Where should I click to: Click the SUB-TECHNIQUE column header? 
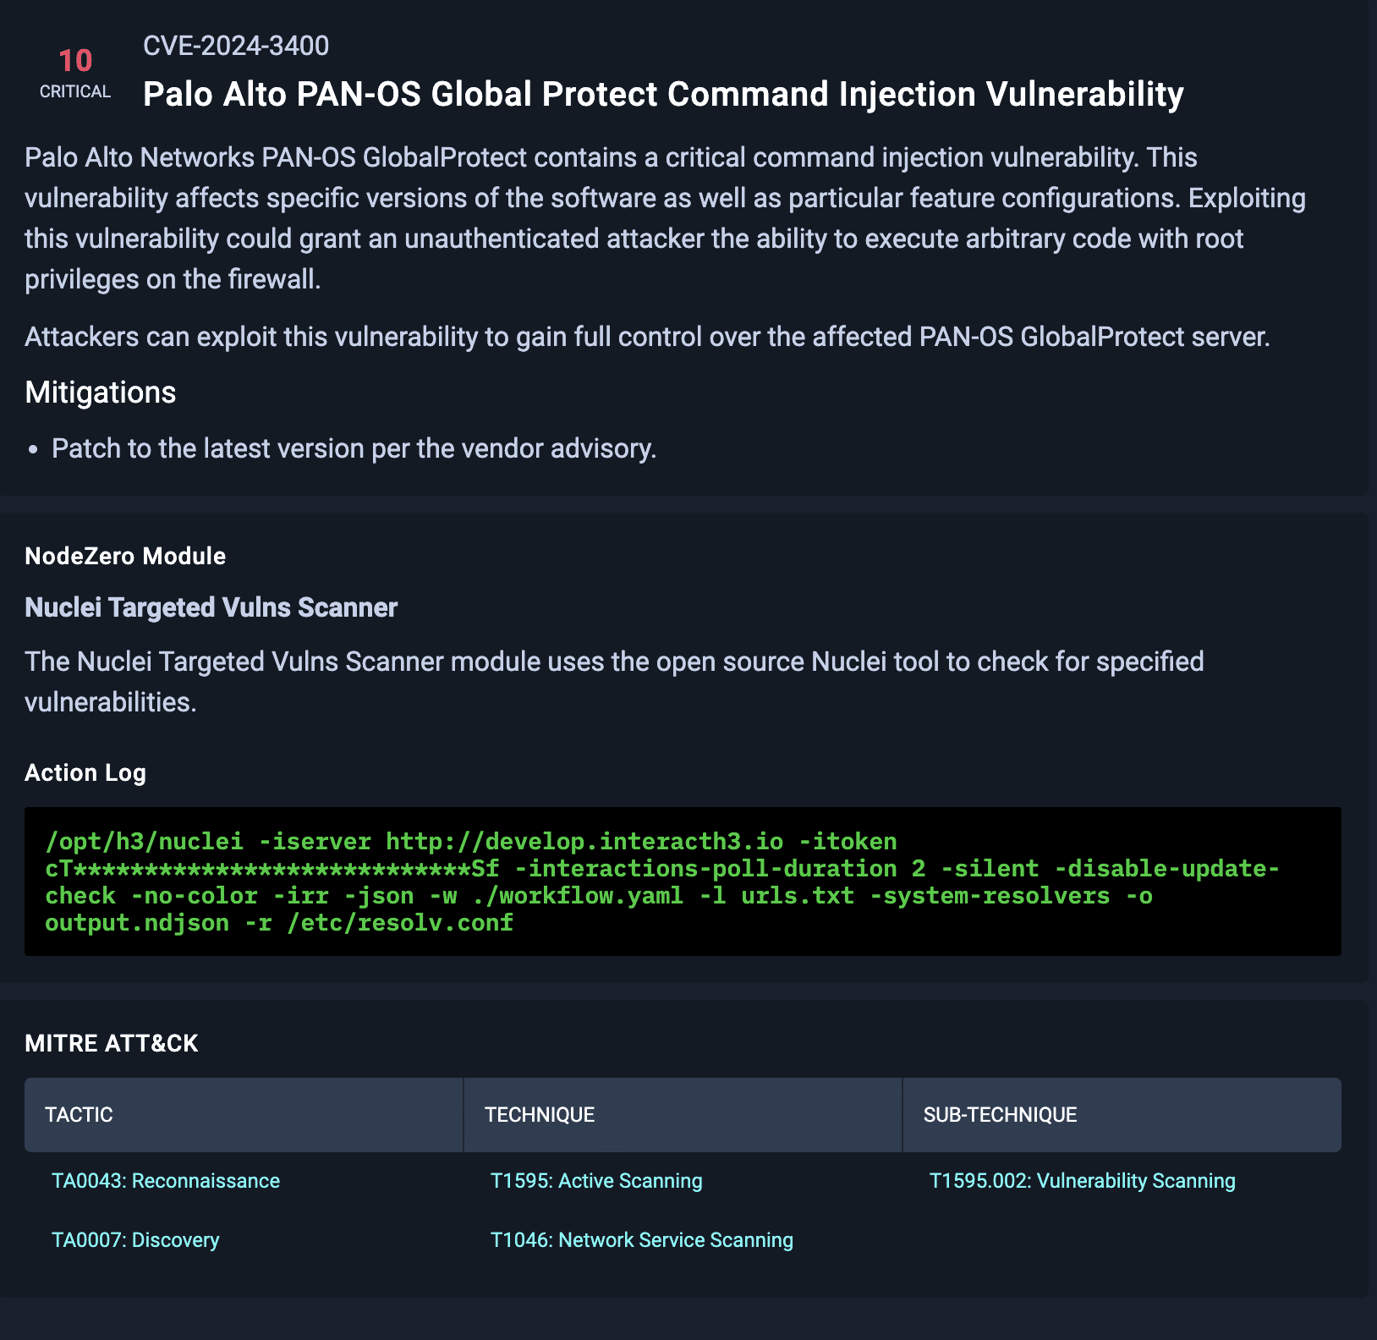click(1000, 1115)
